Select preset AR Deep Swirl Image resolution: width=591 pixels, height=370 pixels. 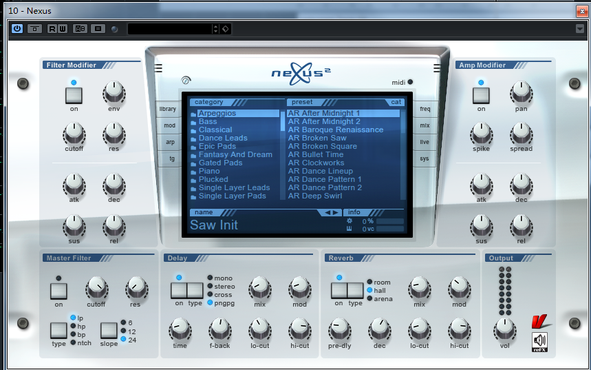(x=315, y=196)
